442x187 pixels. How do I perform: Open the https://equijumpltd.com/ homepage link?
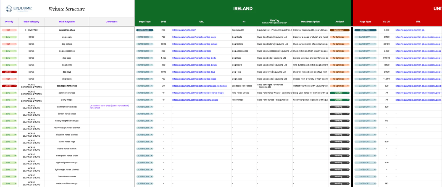[x=184, y=30]
